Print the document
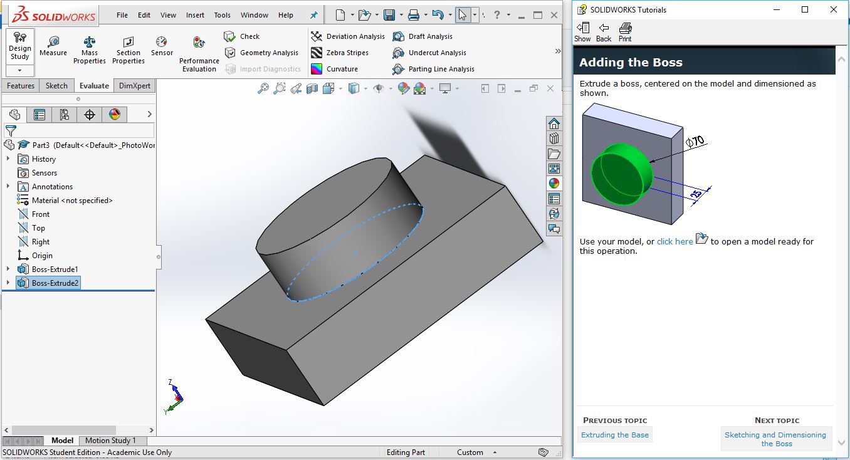 pyautogui.click(x=414, y=14)
